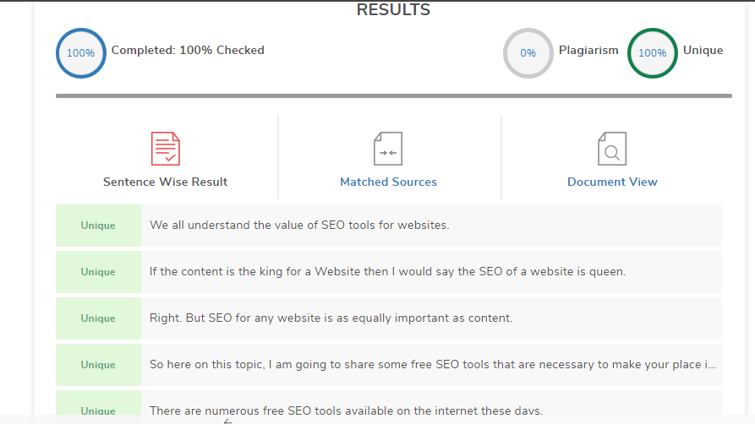
Task: Click the Unique badge beside 'Right. But SEO' sentence
Action: tap(98, 318)
